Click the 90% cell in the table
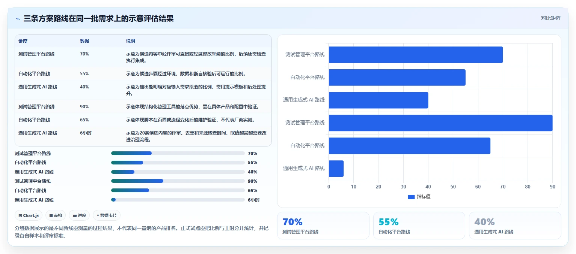Image resolution: width=576 pixels, height=254 pixels. pos(84,107)
